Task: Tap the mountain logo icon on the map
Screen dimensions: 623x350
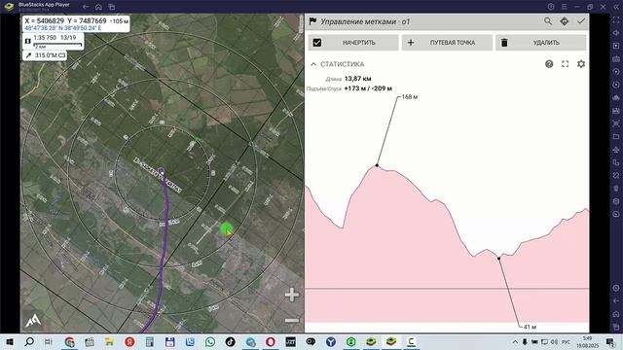Action: coord(32,321)
